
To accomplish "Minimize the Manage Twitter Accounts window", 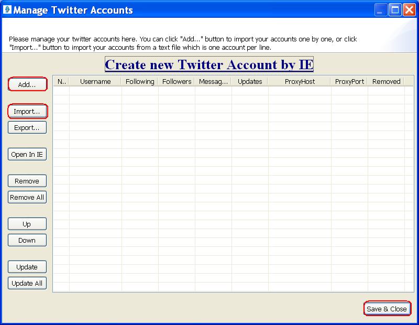I will 380,10.
